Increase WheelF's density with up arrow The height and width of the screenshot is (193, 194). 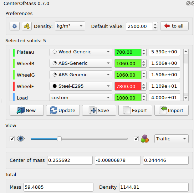(144, 85)
